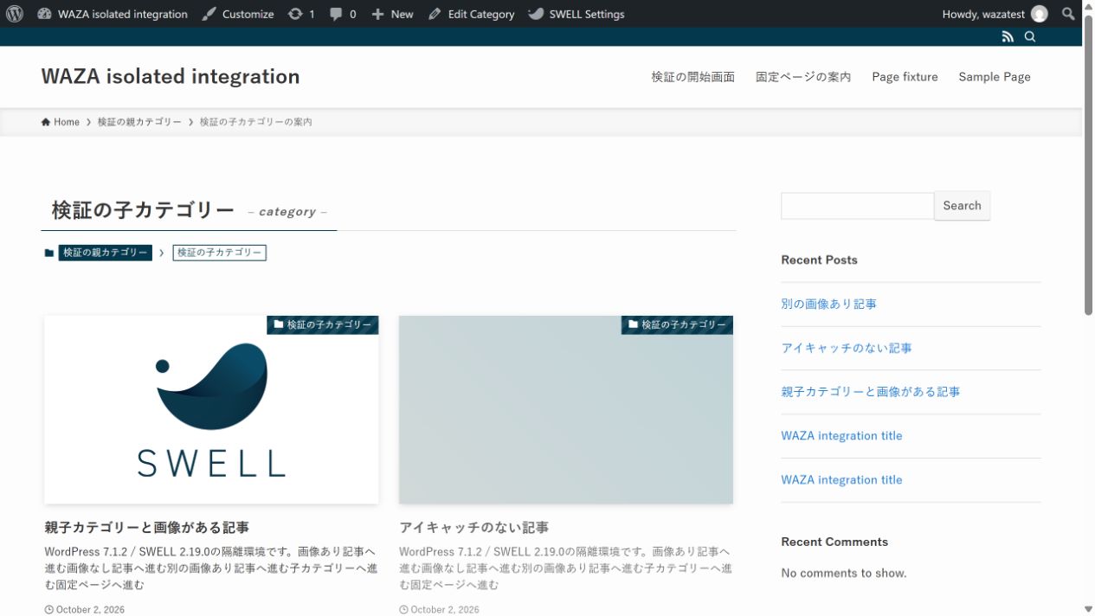
Task: Open the 固定ページの案内 menu item
Action: [x=803, y=77]
